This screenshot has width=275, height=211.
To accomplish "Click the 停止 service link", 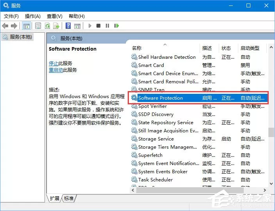I will pos(54,63).
